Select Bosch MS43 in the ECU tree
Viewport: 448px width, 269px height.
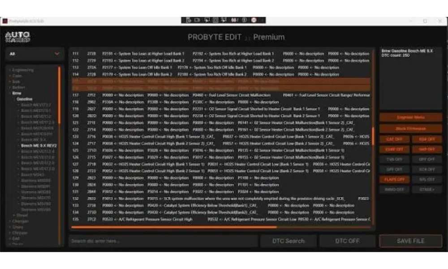(33, 174)
